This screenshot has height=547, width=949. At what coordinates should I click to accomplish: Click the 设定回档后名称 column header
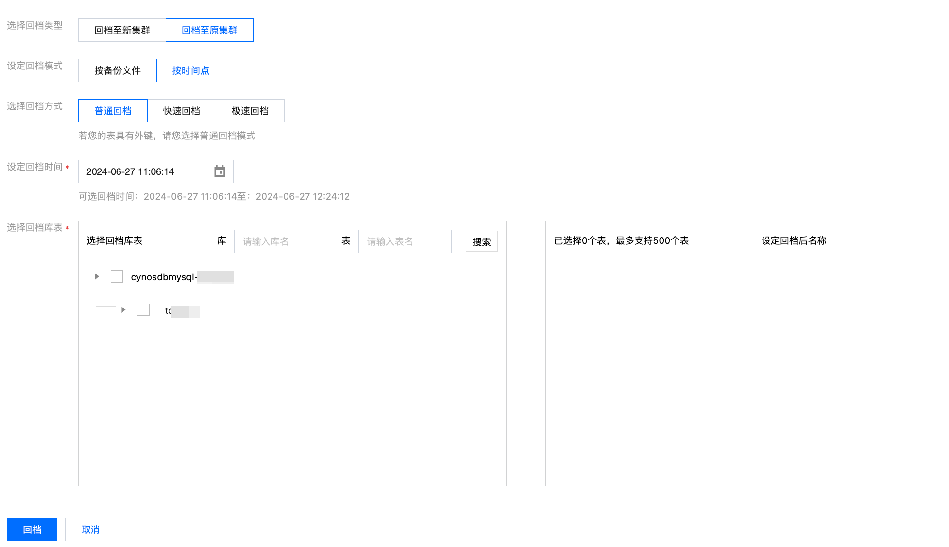(794, 240)
